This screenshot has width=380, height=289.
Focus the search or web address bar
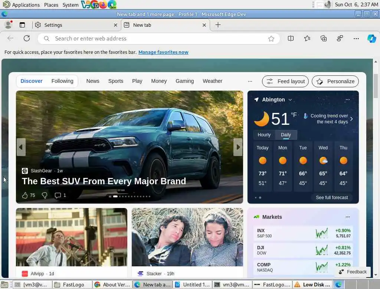tap(159, 38)
